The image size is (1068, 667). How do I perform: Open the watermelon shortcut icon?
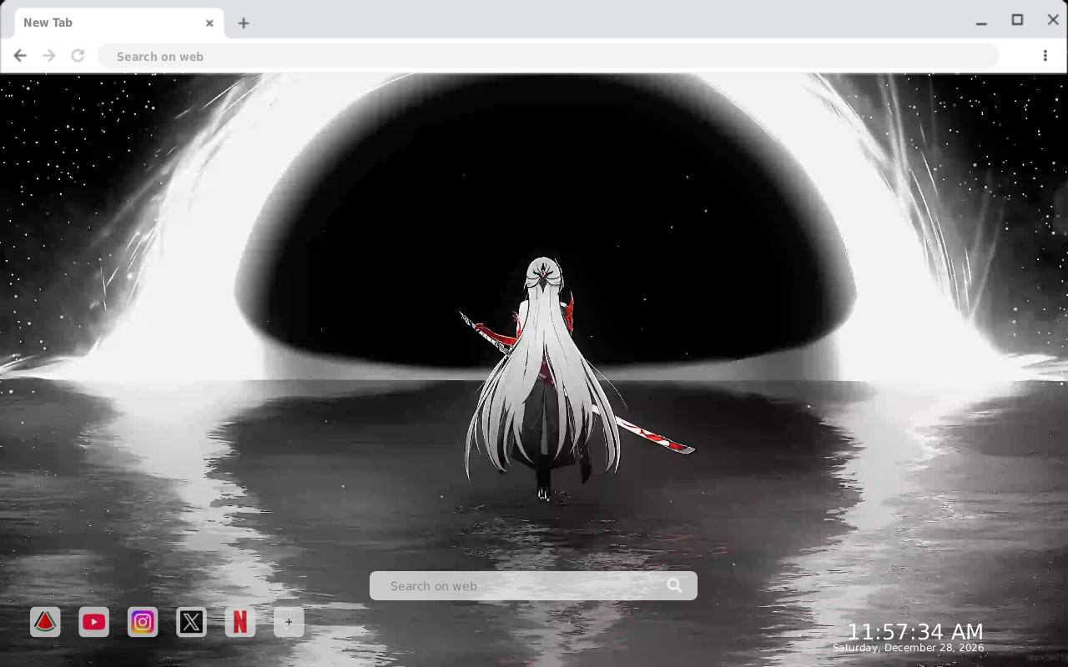click(45, 622)
